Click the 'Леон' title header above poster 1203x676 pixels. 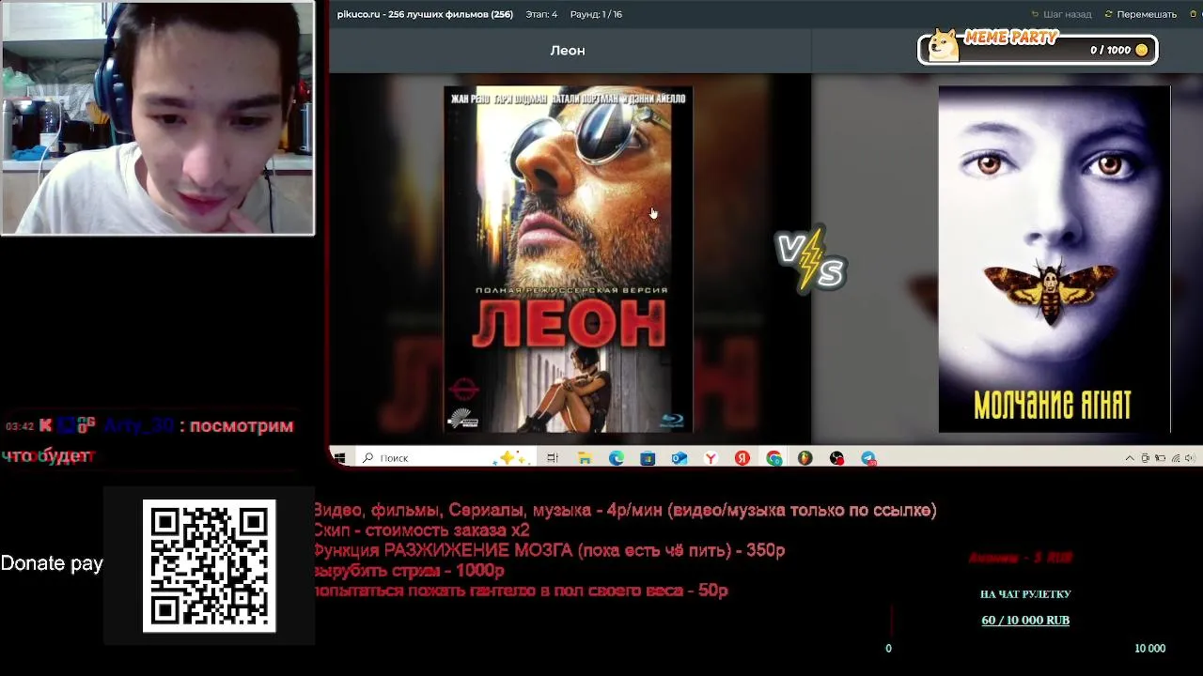(x=568, y=51)
